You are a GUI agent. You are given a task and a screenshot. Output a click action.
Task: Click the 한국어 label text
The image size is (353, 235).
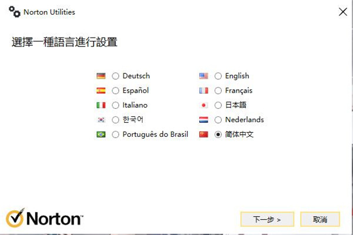133,120
